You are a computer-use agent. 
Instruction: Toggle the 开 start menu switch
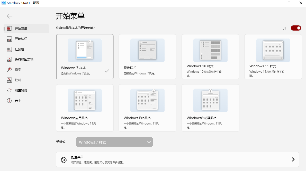pos(296,28)
